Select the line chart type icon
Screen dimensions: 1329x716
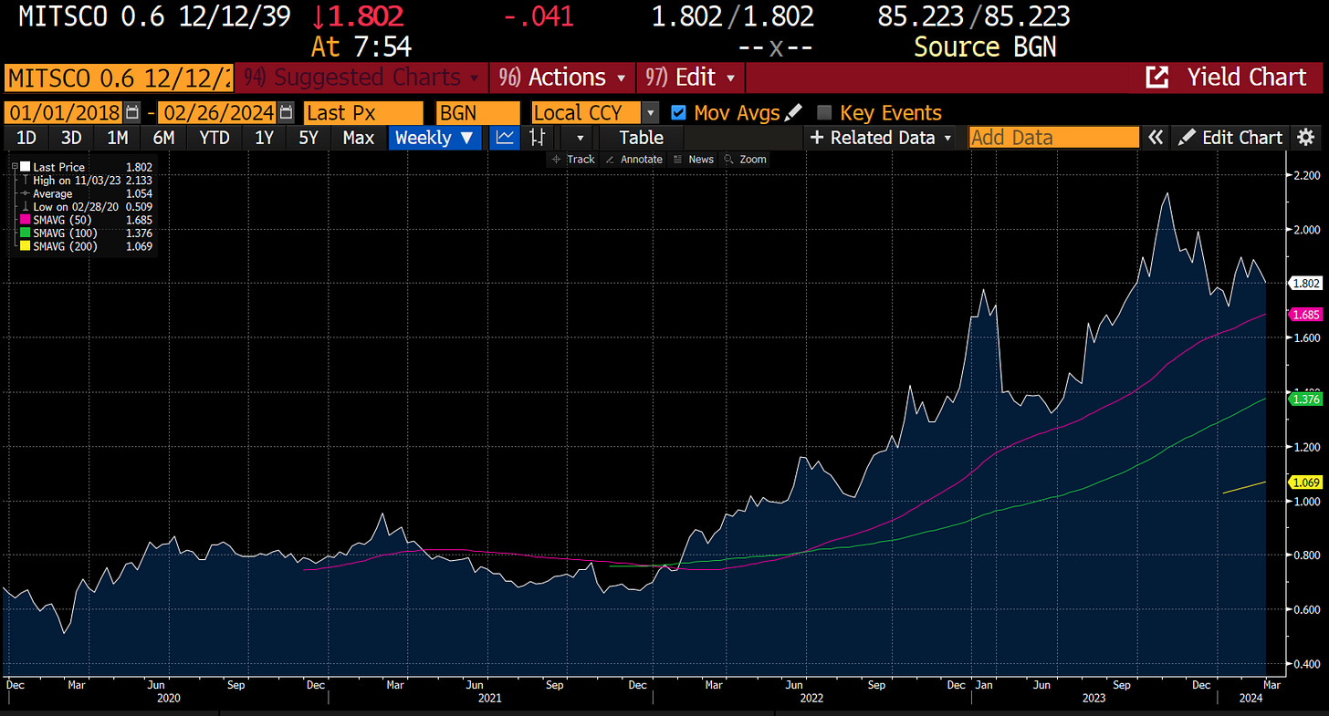point(504,137)
